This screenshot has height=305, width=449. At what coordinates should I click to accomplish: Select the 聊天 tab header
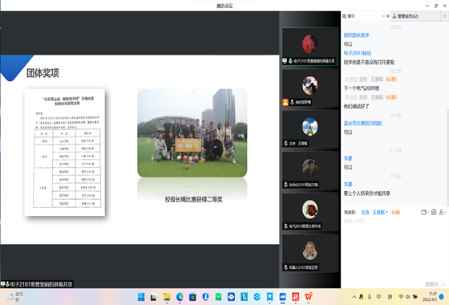[x=349, y=16]
